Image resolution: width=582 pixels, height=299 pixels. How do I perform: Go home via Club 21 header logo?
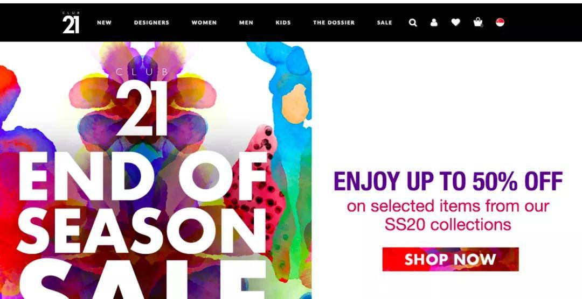coord(71,23)
